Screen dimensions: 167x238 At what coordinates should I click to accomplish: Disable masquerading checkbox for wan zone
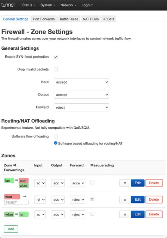92,199
